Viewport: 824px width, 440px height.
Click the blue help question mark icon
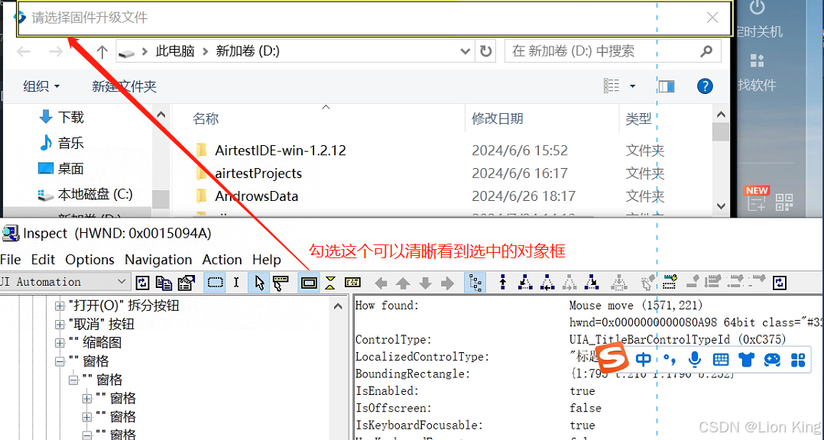pos(705,86)
